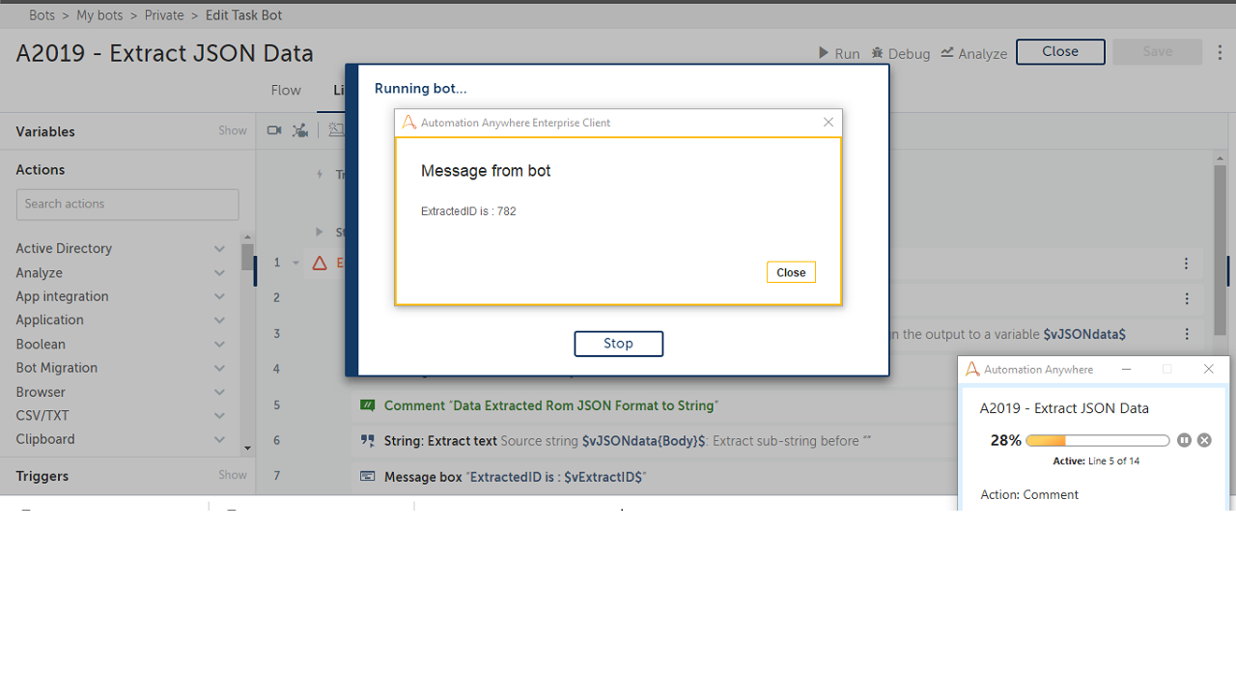The width and height of the screenshot is (1236, 695).
Task: Open the options menu for line 2
Action: click(x=1187, y=299)
